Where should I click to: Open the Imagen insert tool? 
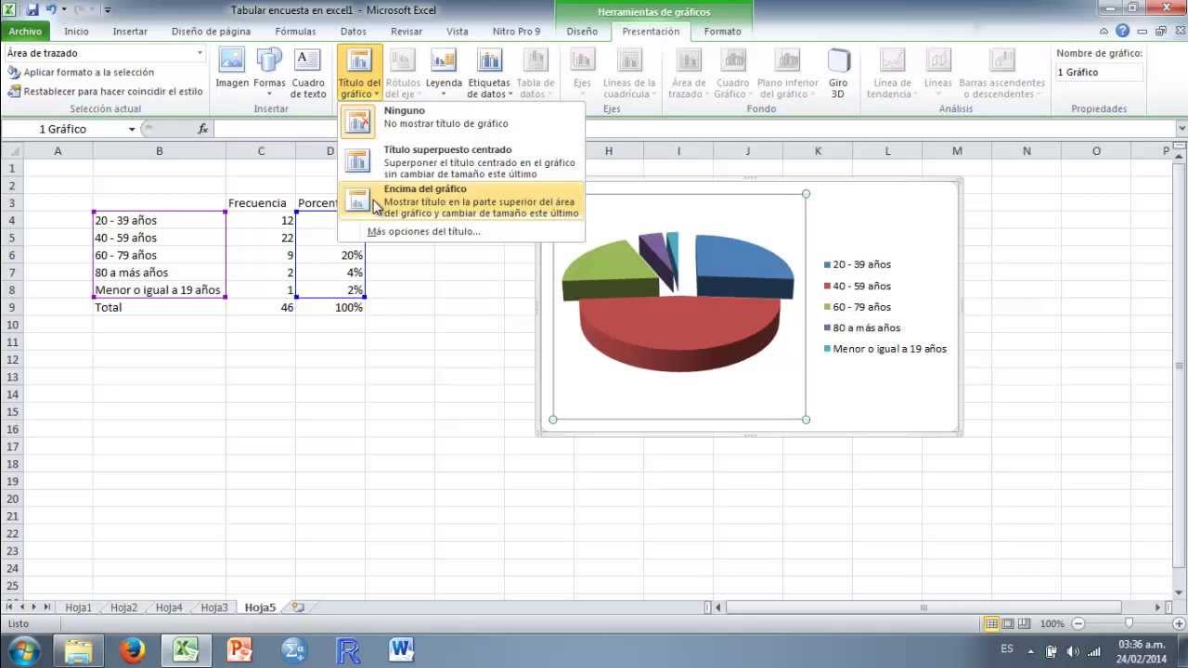(232, 72)
